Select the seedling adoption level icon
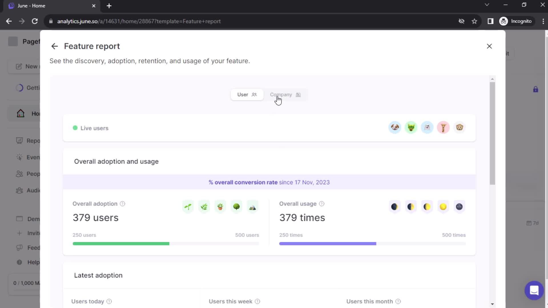Viewport: 548px width, 308px height. [188, 207]
